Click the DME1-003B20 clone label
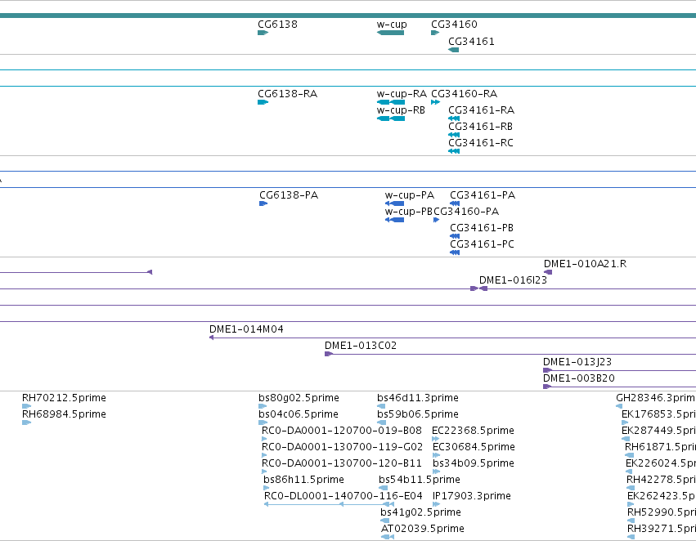Viewport: 696px width, 541px height. tap(579, 378)
